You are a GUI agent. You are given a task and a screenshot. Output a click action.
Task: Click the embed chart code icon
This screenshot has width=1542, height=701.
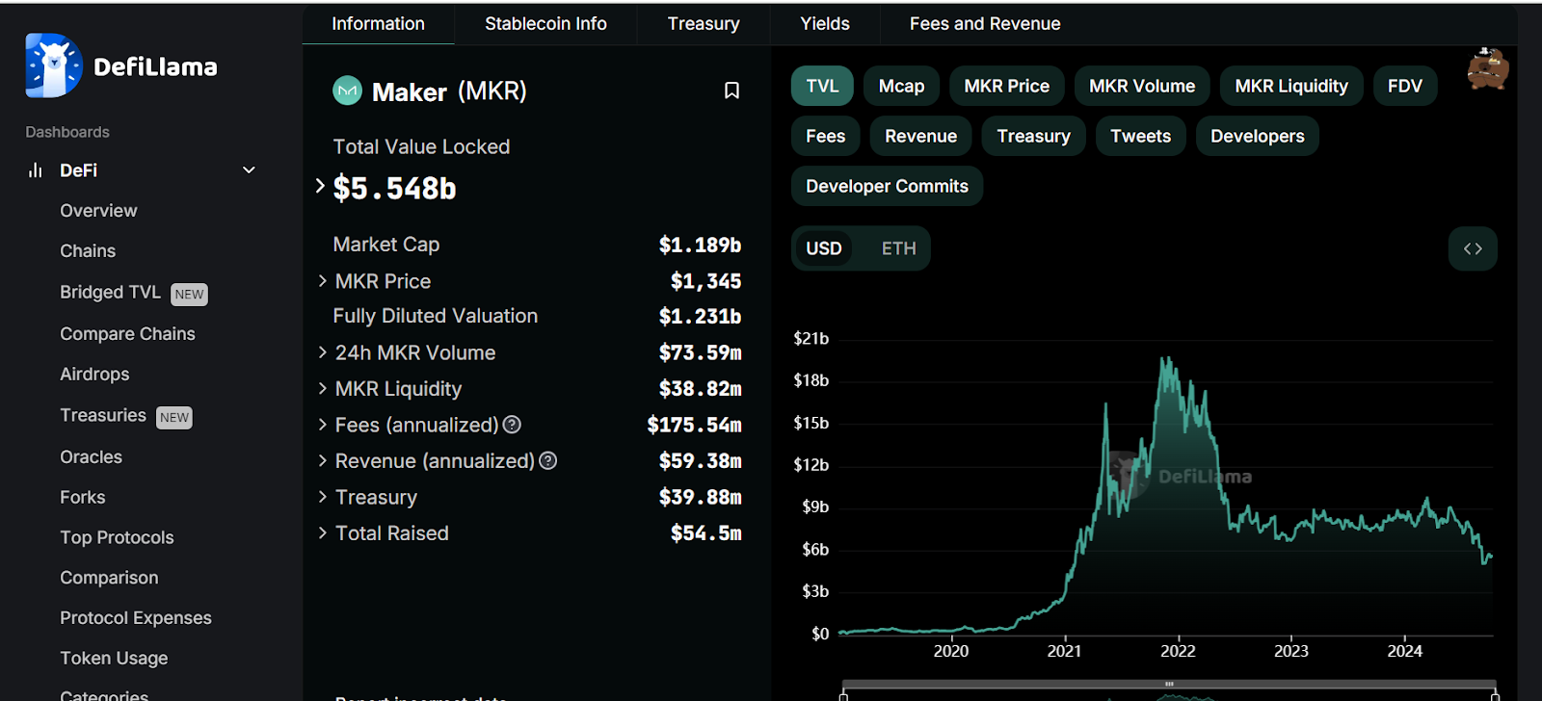point(1472,248)
